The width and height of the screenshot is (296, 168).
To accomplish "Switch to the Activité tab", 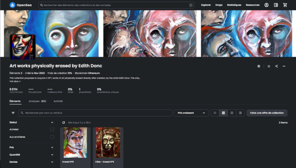I will click(x=58, y=101).
